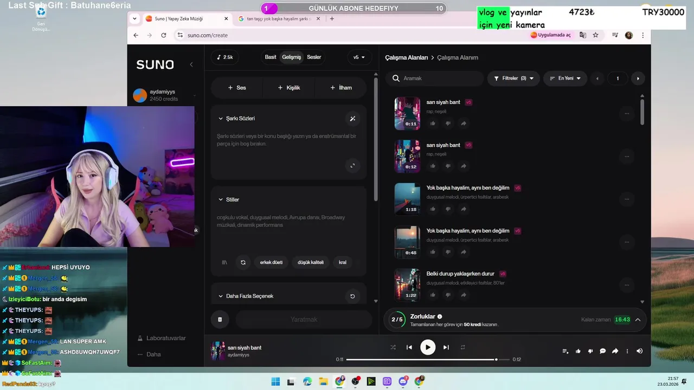Add the 'düşük kaliteli' style tag
The image size is (694, 390).
(311, 262)
